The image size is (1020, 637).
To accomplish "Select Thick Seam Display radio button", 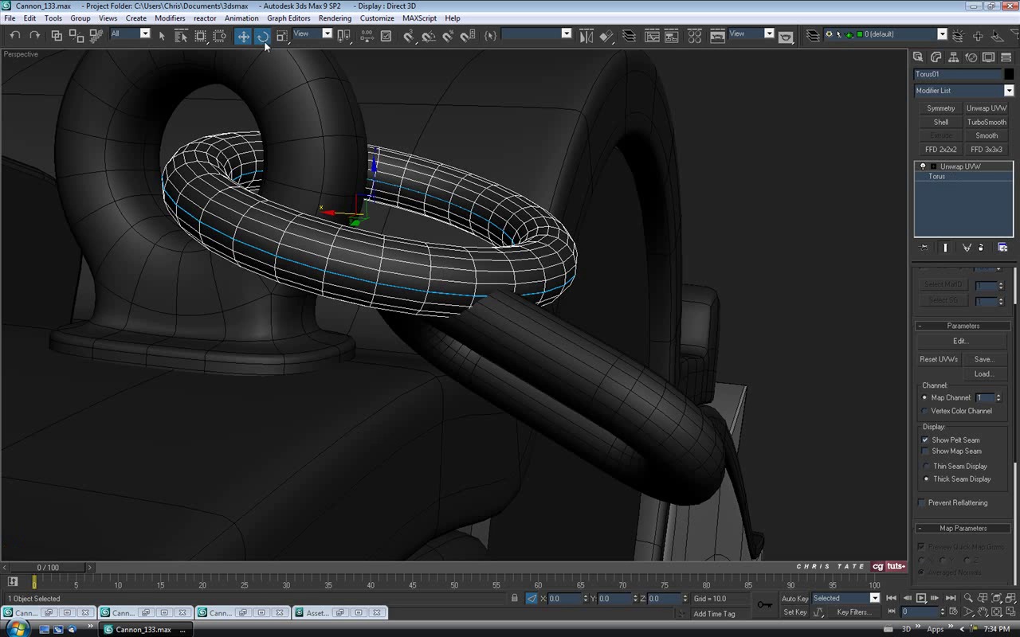I will (x=926, y=479).
